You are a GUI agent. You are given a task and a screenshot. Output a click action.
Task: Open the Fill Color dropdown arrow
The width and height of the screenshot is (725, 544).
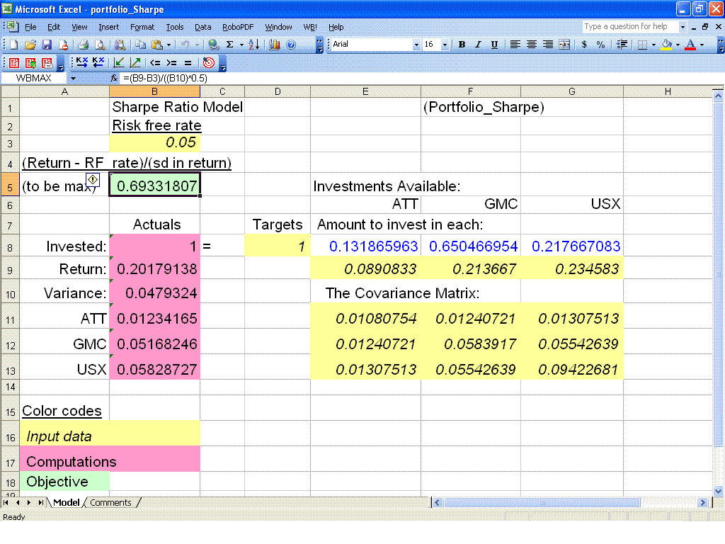pos(678,45)
